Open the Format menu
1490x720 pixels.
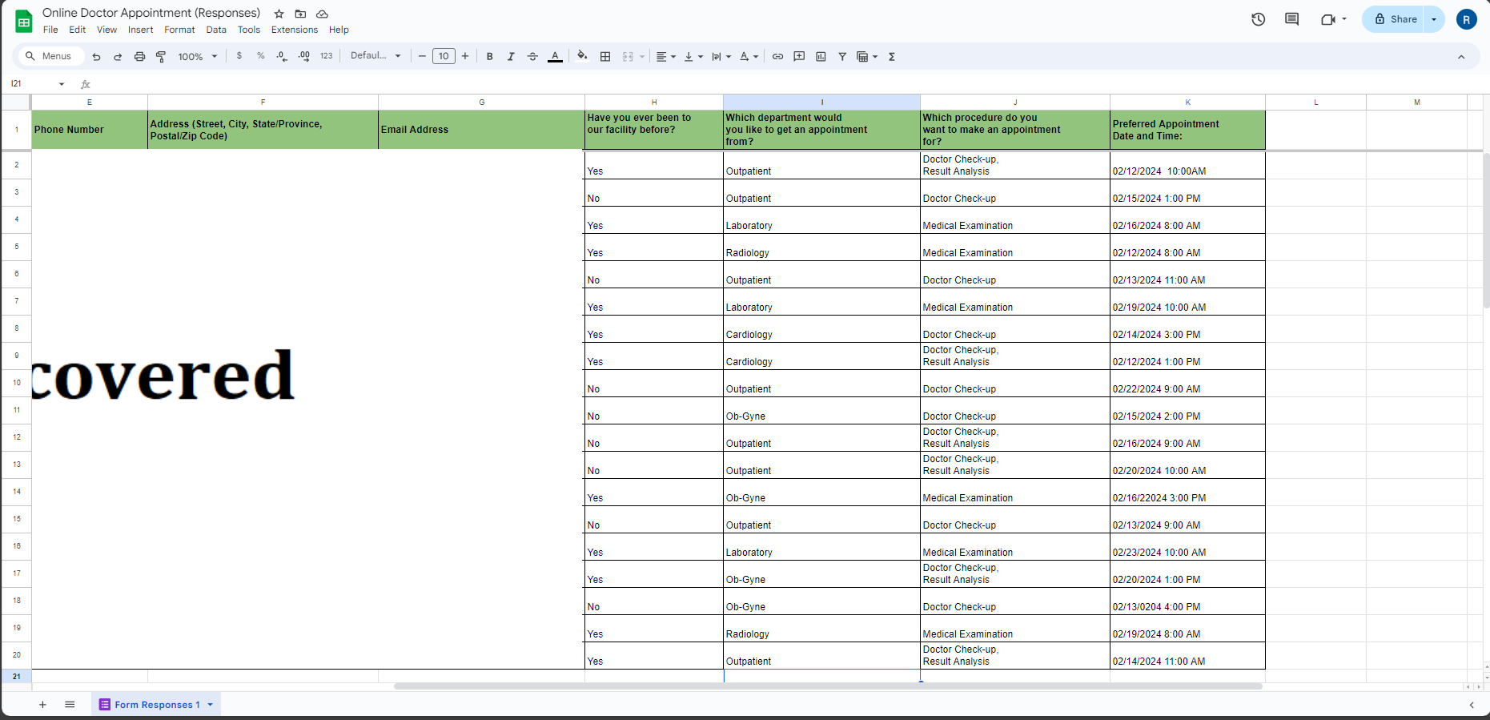point(179,30)
